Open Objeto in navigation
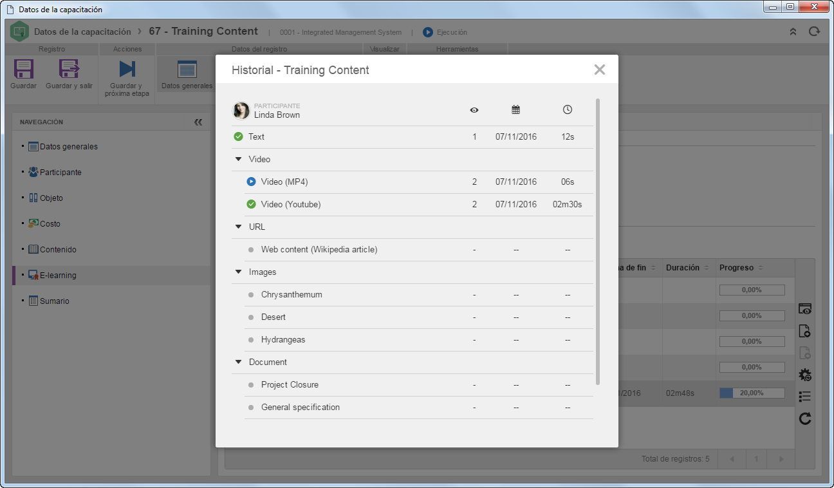Image resolution: width=834 pixels, height=488 pixels. pos(51,198)
